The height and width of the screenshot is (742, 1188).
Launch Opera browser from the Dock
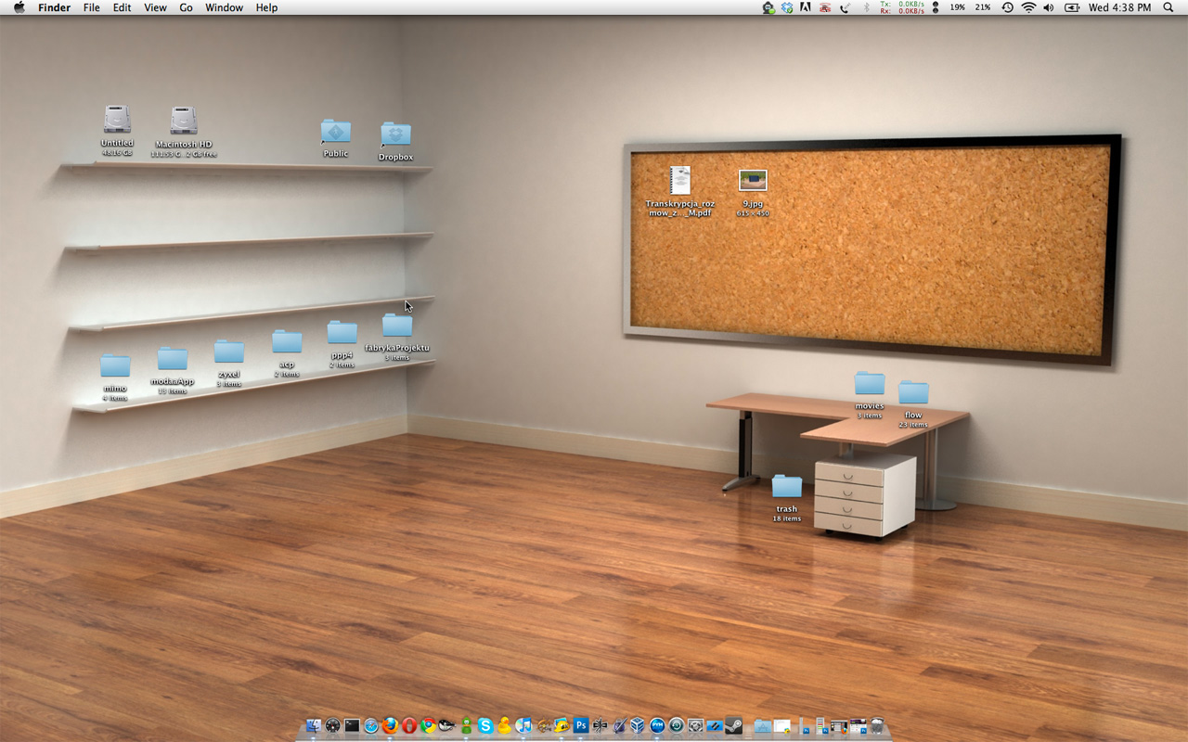408,725
